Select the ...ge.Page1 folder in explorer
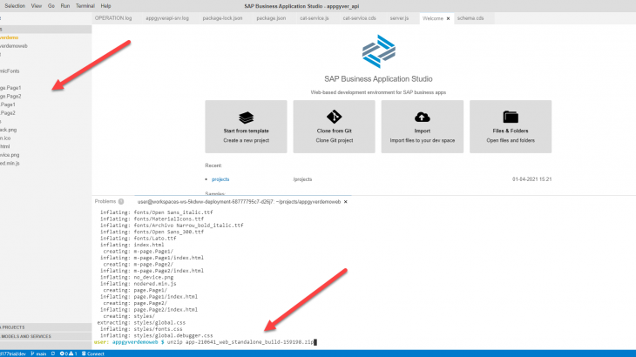 pos(10,88)
